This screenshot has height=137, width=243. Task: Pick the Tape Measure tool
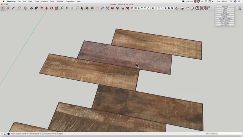[x=62, y=8]
